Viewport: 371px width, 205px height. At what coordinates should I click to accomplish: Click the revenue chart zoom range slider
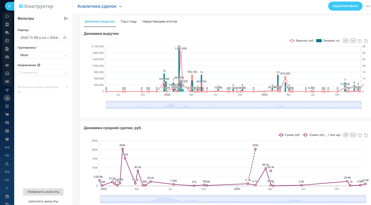pyautogui.click(x=234, y=105)
